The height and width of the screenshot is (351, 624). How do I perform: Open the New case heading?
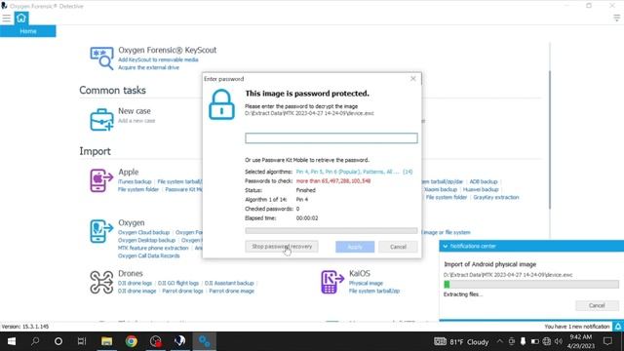pos(135,111)
